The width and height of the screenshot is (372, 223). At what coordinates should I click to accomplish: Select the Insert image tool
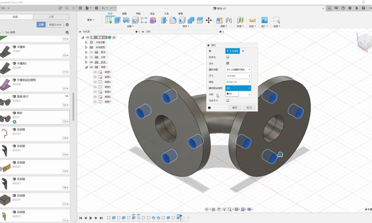point(264,20)
